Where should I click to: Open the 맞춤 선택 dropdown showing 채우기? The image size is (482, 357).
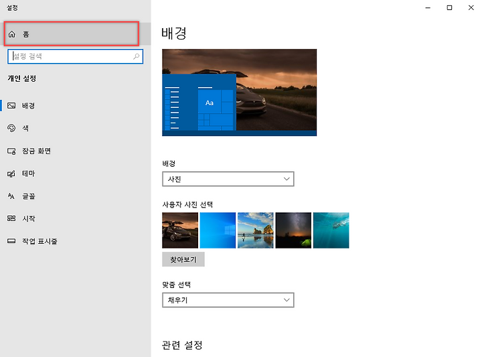228,300
